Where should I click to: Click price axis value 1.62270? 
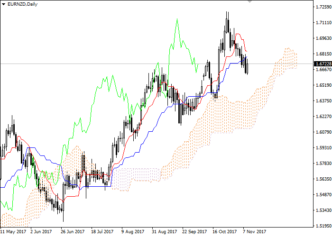point(323,117)
